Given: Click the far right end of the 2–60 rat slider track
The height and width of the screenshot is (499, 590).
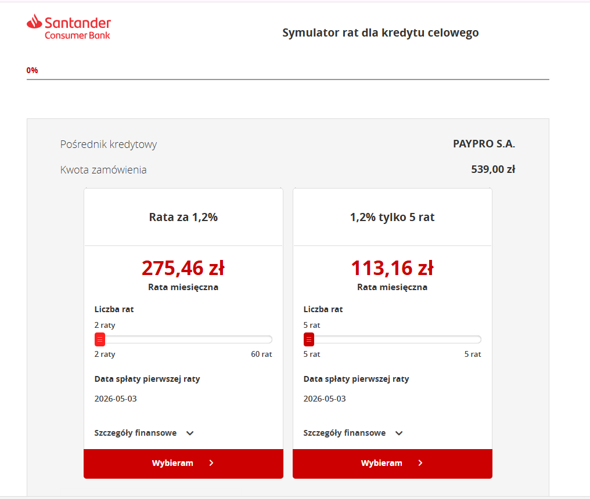Looking at the screenshot, I should [x=269, y=339].
